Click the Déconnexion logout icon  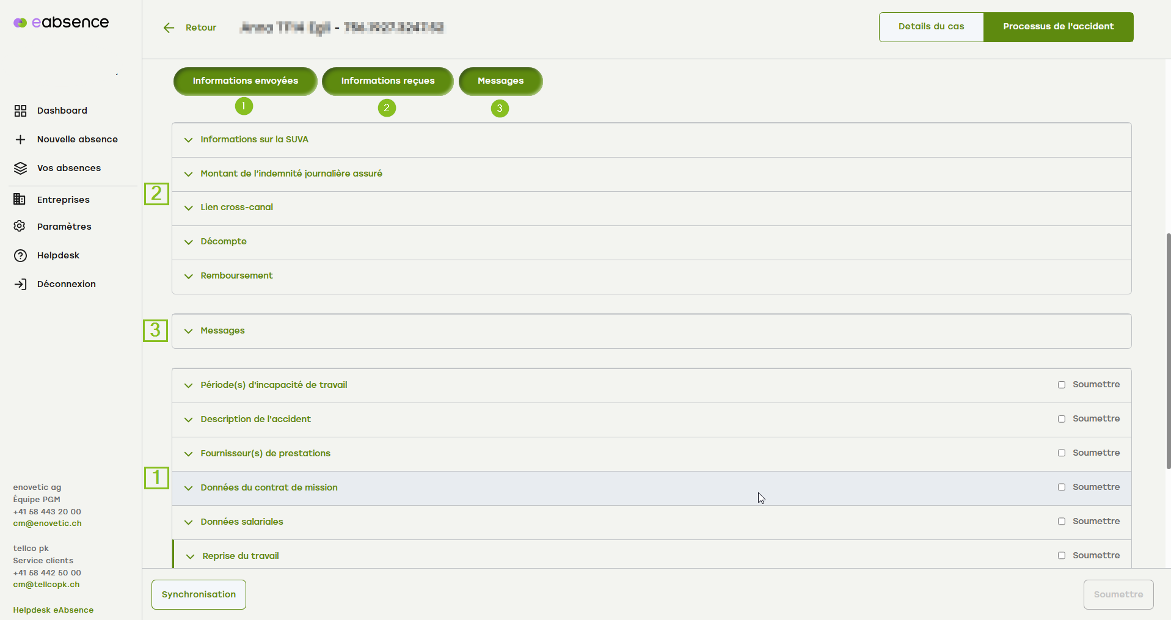click(20, 284)
